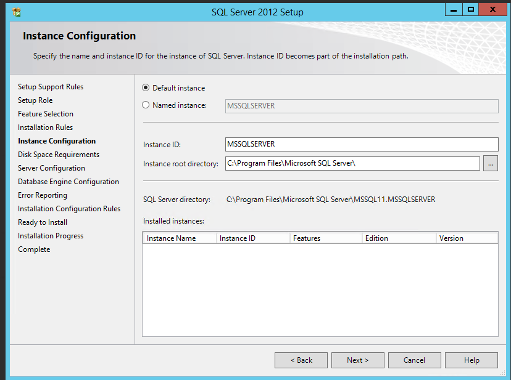Click the Installed instances label
Viewport: 511px width, 380px height.
click(173, 221)
